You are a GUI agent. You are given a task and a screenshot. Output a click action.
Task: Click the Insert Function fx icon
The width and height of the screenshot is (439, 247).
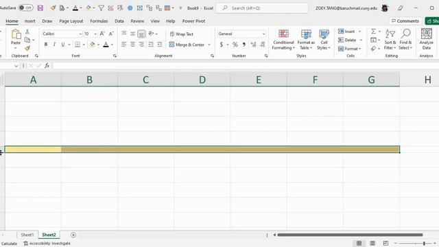tap(47, 66)
